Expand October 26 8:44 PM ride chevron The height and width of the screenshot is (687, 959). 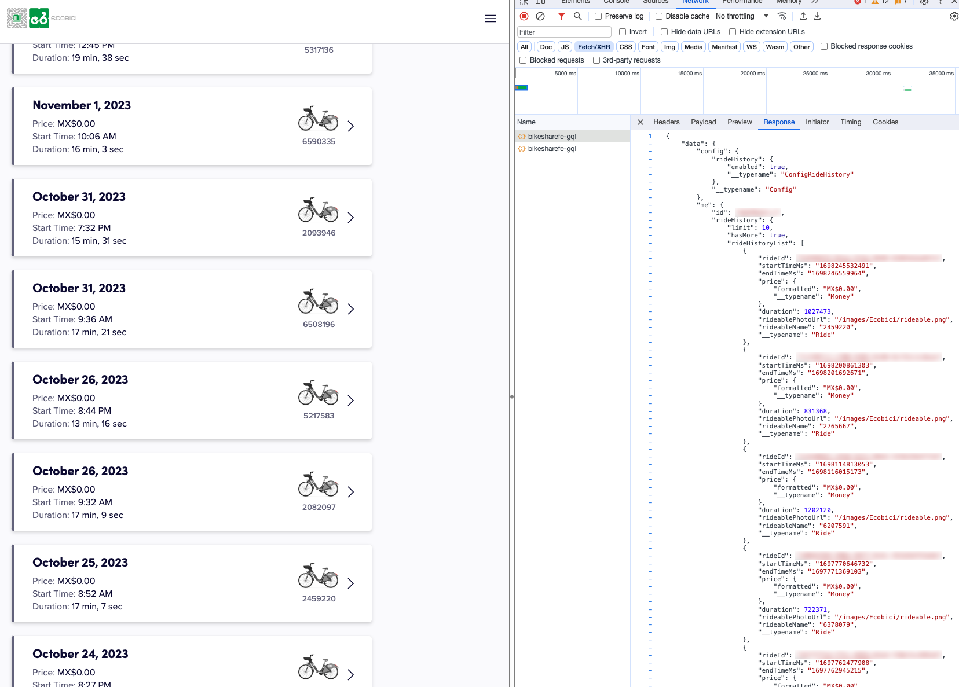click(350, 401)
